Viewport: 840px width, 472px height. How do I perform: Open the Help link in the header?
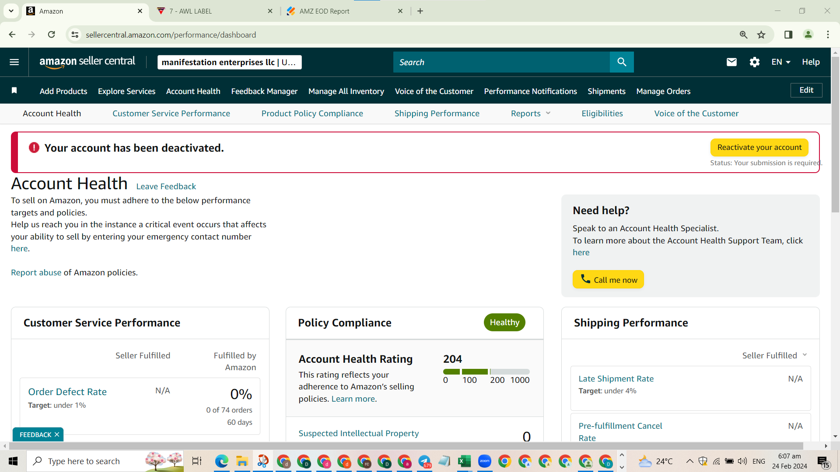point(811,62)
